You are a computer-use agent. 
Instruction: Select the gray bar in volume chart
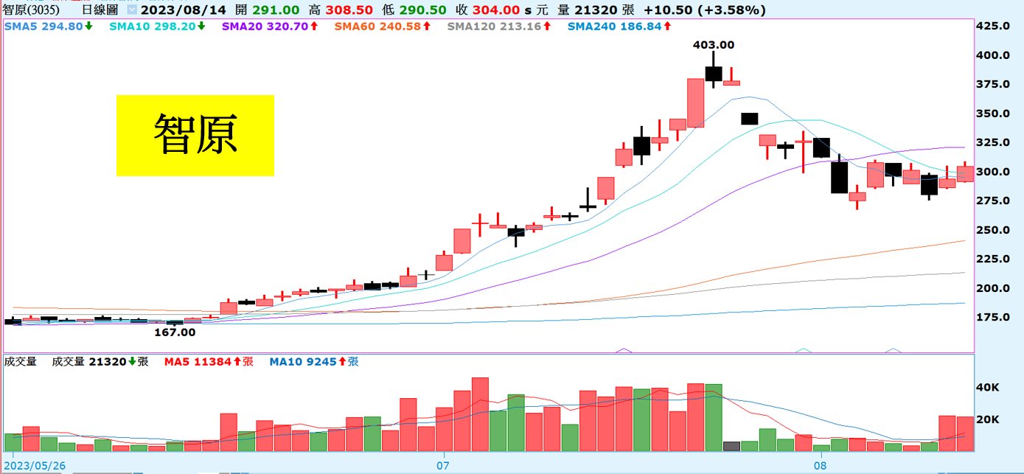[731, 447]
